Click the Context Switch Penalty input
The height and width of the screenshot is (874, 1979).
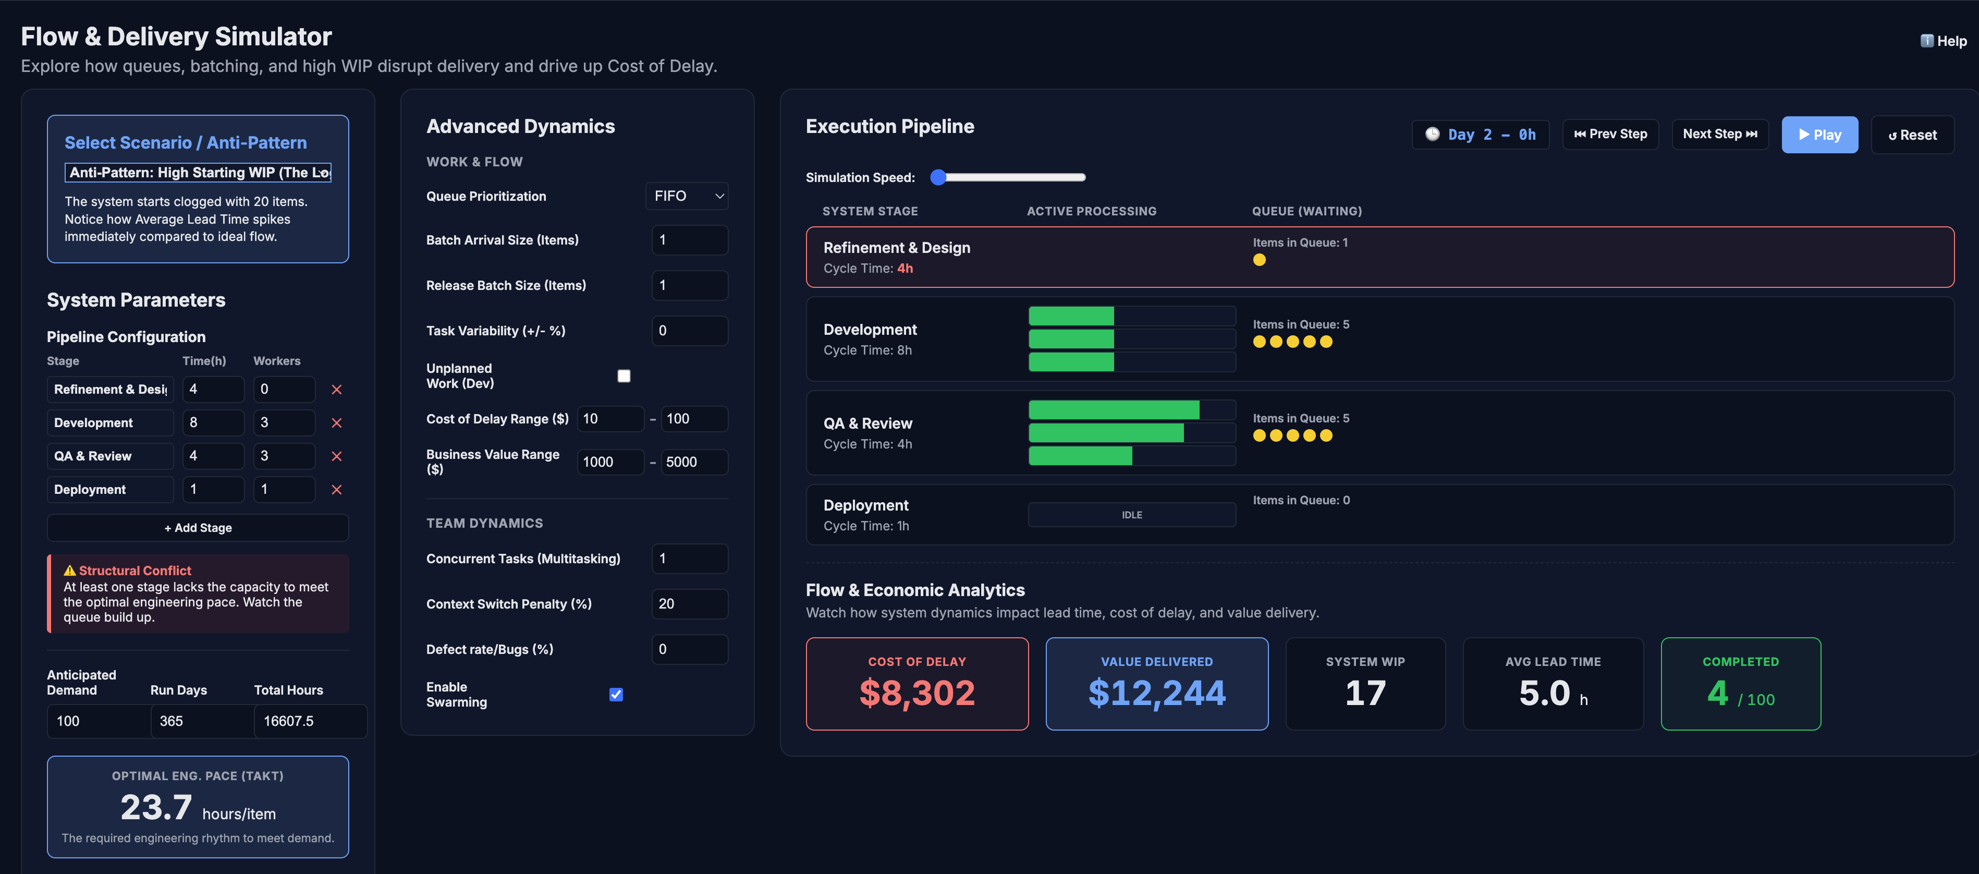689,604
